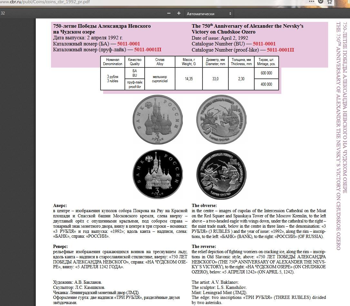350x306 pixels.
Task: Click the text 'Чеканка: Ленинградский монетный двор (ЛМД).'
Action: coord(96,292)
